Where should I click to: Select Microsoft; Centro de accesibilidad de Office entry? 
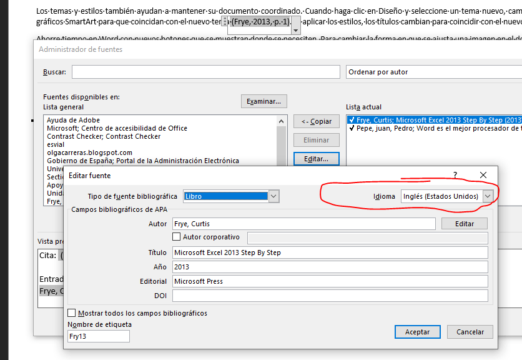coord(117,128)
